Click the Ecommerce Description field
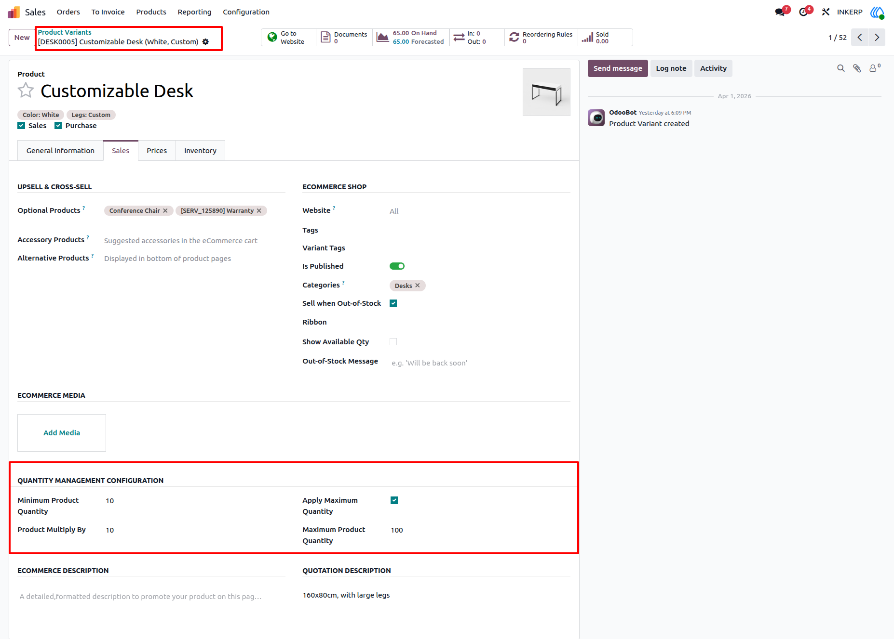The height and width of the screenshot is (639, 894). (151, 597)
